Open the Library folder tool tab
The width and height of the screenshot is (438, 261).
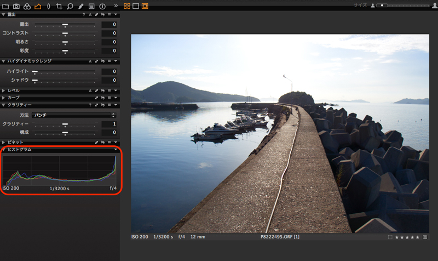[6, 6]
